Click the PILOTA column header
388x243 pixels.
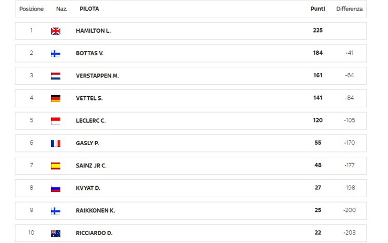click(x=89, y=9)
